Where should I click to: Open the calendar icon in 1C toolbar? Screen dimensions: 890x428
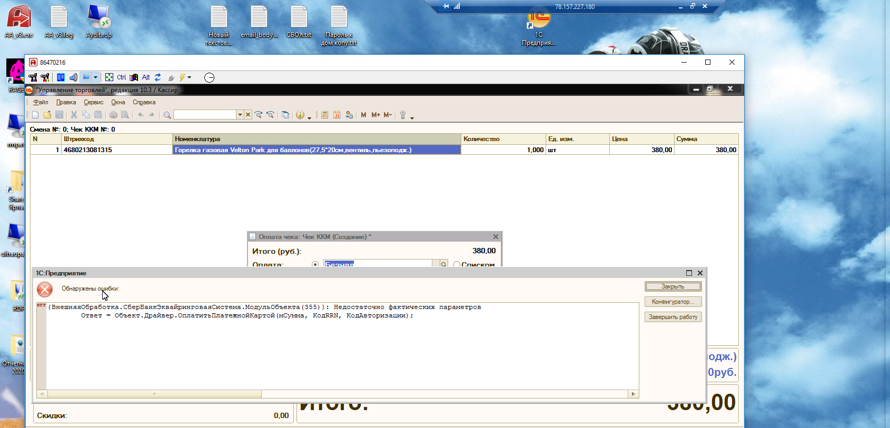[x=337, y=115]
